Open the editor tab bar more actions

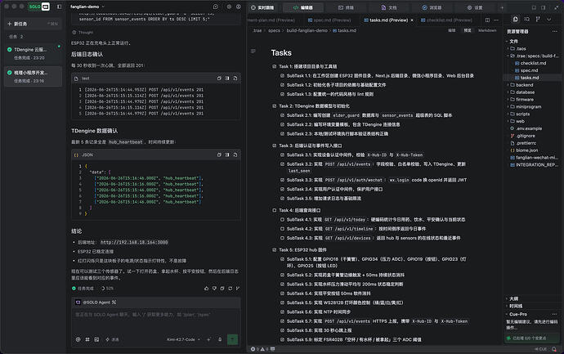[496, 20]
